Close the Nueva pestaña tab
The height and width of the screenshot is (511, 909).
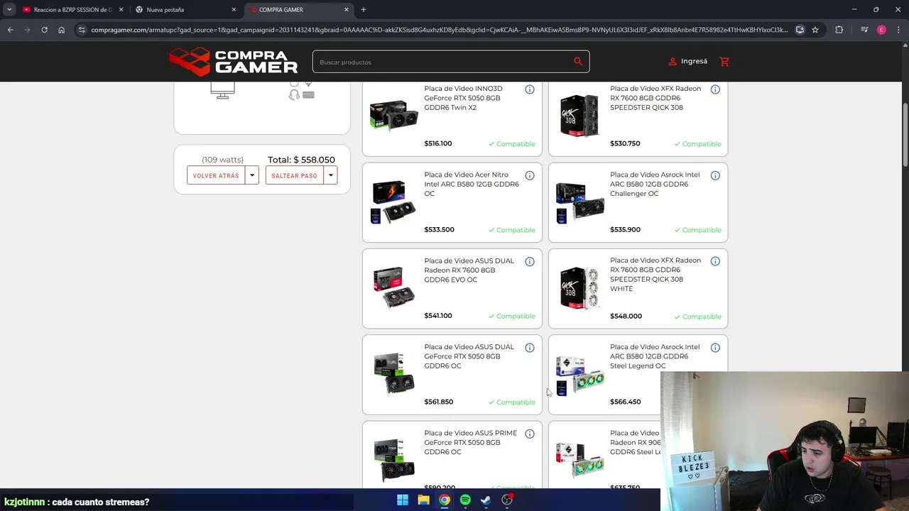[234, 10]
